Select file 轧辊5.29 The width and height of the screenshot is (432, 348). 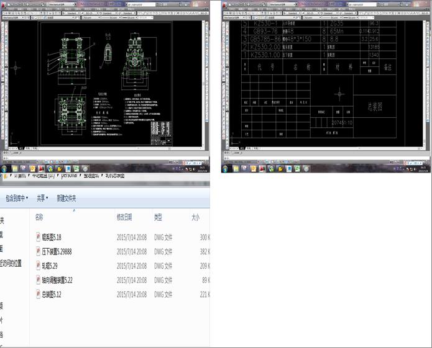coord(50,266)
